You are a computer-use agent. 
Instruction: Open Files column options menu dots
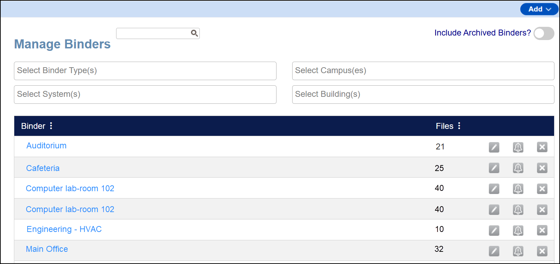[x=459, y=126]
